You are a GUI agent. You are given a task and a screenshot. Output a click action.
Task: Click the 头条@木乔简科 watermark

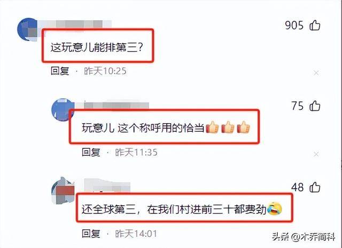tap(303, 236)
